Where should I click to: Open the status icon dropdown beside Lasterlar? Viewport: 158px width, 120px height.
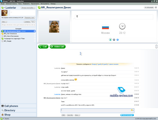pos(3,8)
